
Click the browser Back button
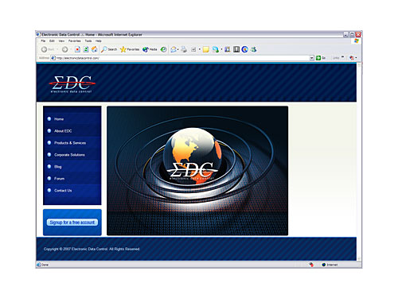[48, 49]
